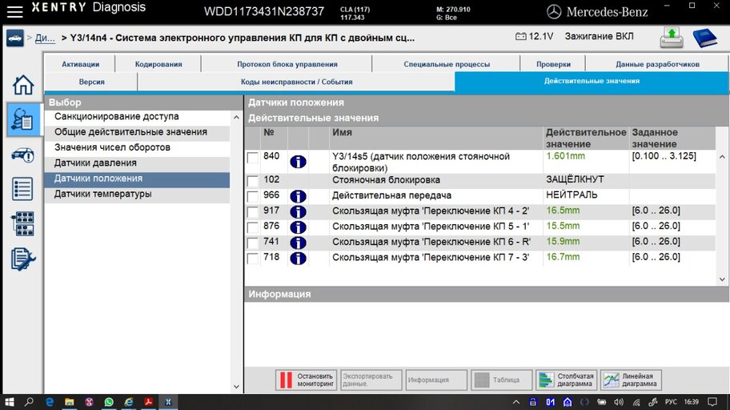Select Общие действительные значения in list
The width and height of the screenshot is (730, 410).
coord(137,132)
